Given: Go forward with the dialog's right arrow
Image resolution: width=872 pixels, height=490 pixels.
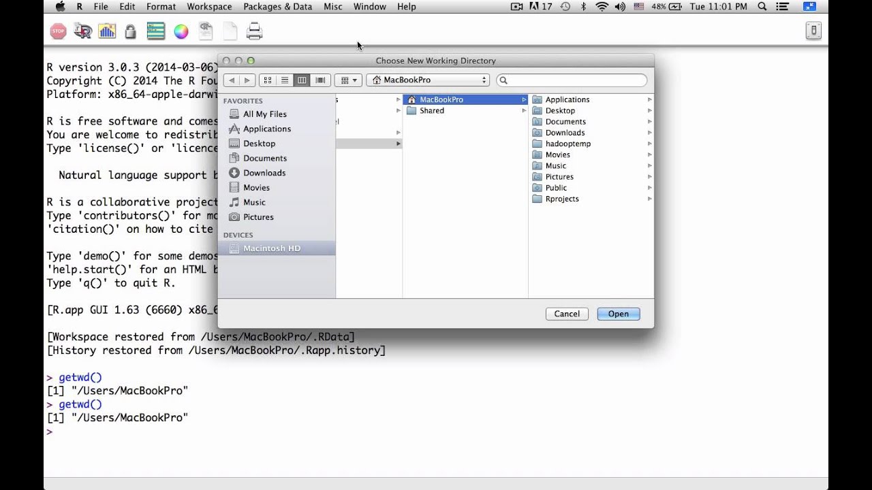Looking at the screenshot, I should pyautogui.click(x=247, y=80).
